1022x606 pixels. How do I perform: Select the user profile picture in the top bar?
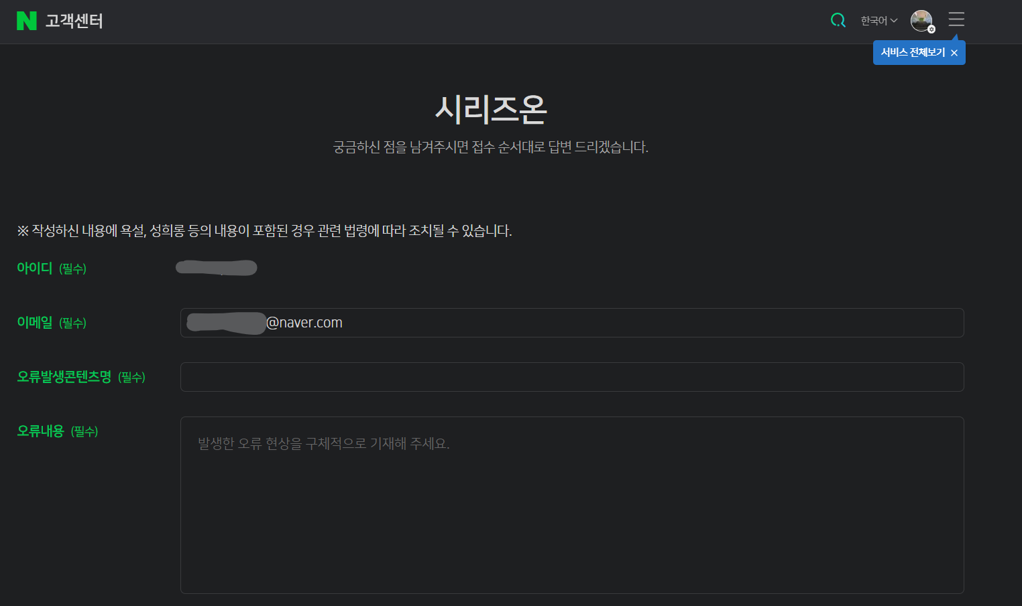pos(921,19)
